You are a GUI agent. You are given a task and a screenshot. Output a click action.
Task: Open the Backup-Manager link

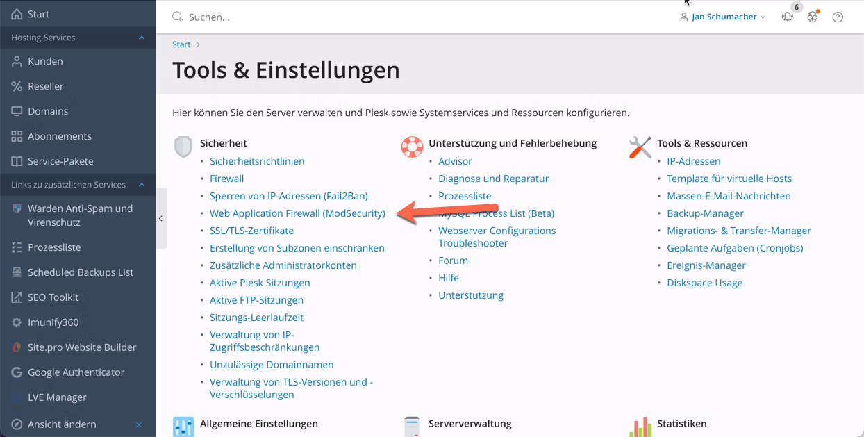[x=705, y=213]
